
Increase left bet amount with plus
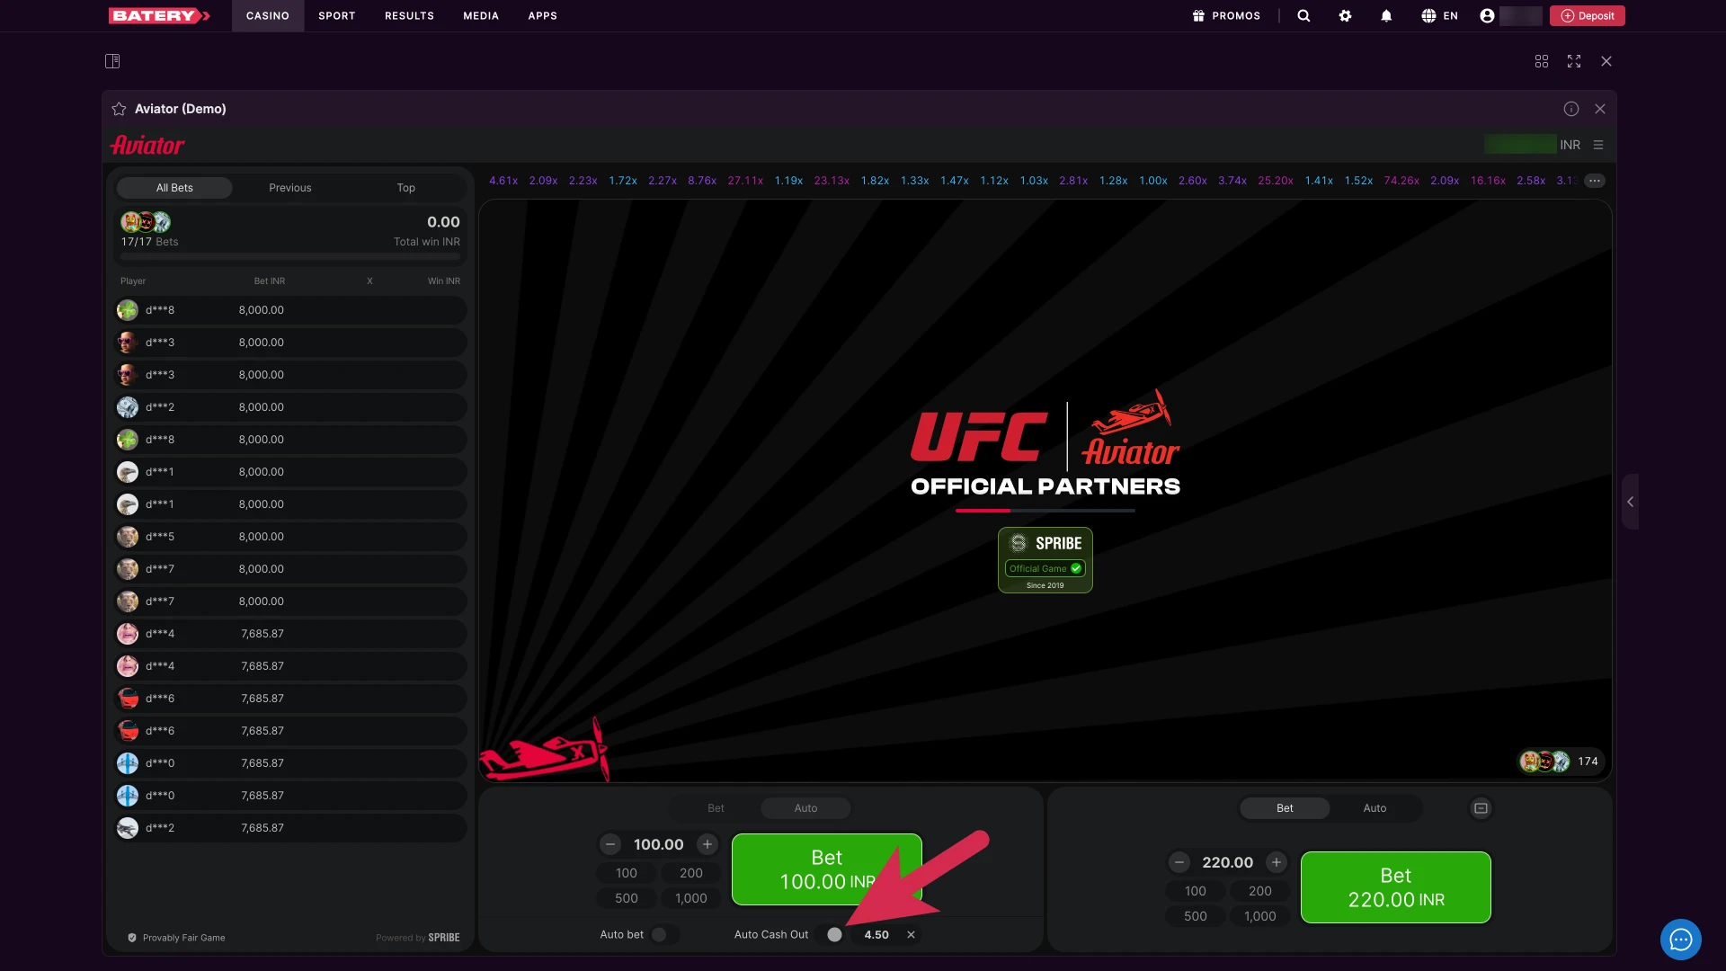coord(707,844)
